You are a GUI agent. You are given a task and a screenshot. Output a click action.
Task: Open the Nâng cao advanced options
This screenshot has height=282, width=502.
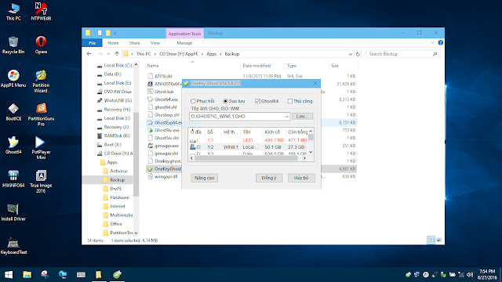point(204,178)
